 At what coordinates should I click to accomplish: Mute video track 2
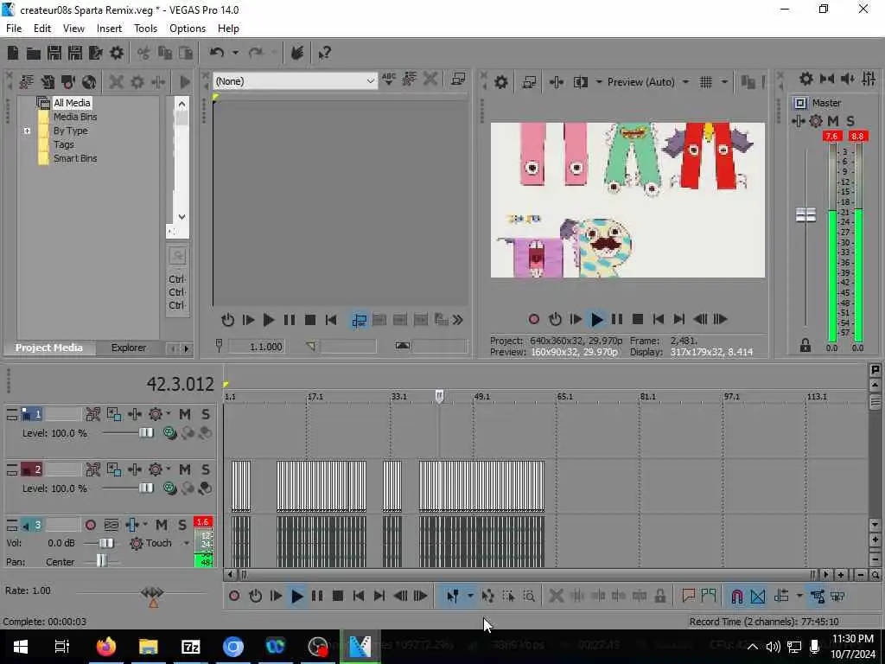point(185,469)
